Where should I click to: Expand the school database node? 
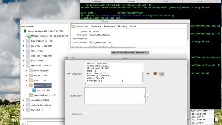pos(24,100)
